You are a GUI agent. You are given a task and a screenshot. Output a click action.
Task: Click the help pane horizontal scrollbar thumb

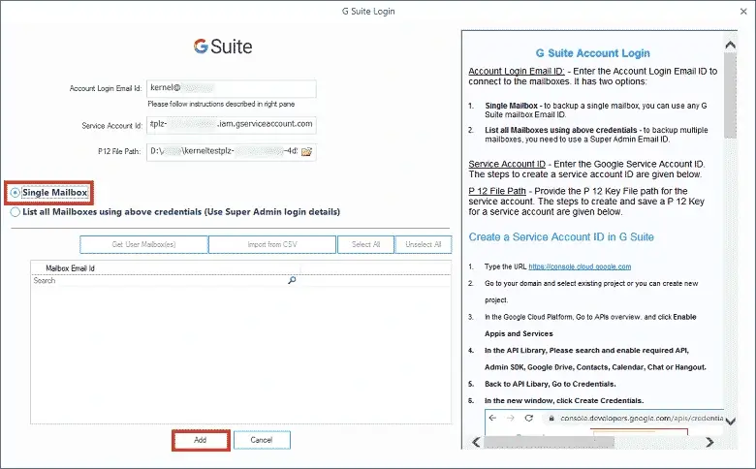pos(549,442)
